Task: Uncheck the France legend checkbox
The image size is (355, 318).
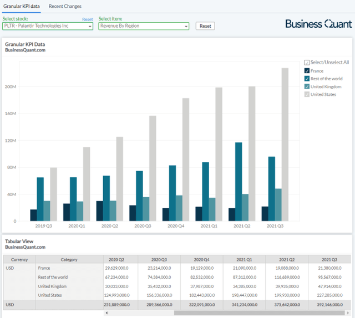Action: 307,71
